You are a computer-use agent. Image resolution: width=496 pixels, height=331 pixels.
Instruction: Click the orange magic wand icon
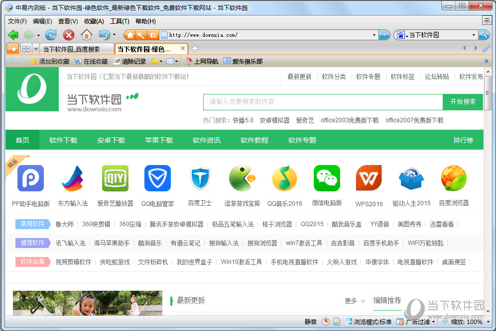tap(141, 35)
